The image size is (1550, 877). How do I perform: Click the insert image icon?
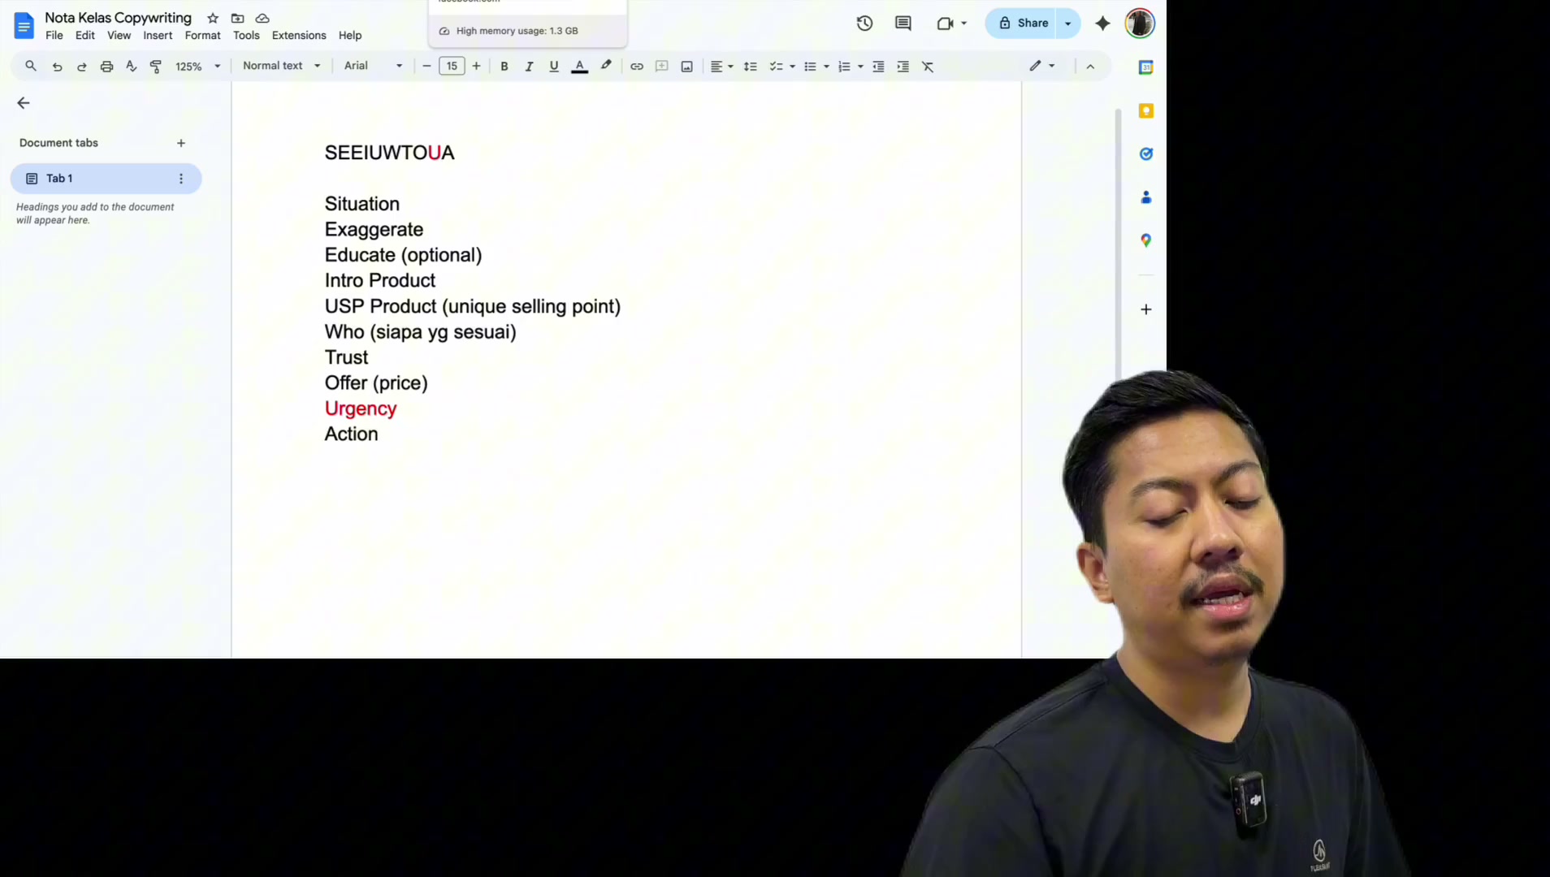[686, 67]
